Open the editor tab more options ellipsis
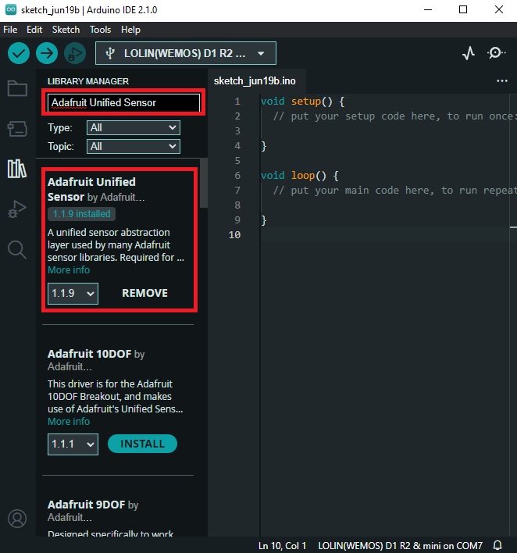This screenshot has width=517, height=553. click(502, 80)
